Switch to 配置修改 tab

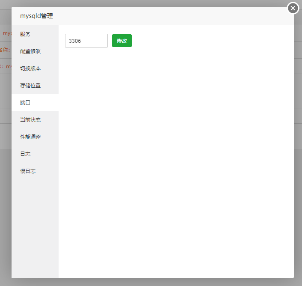[35, 51]
